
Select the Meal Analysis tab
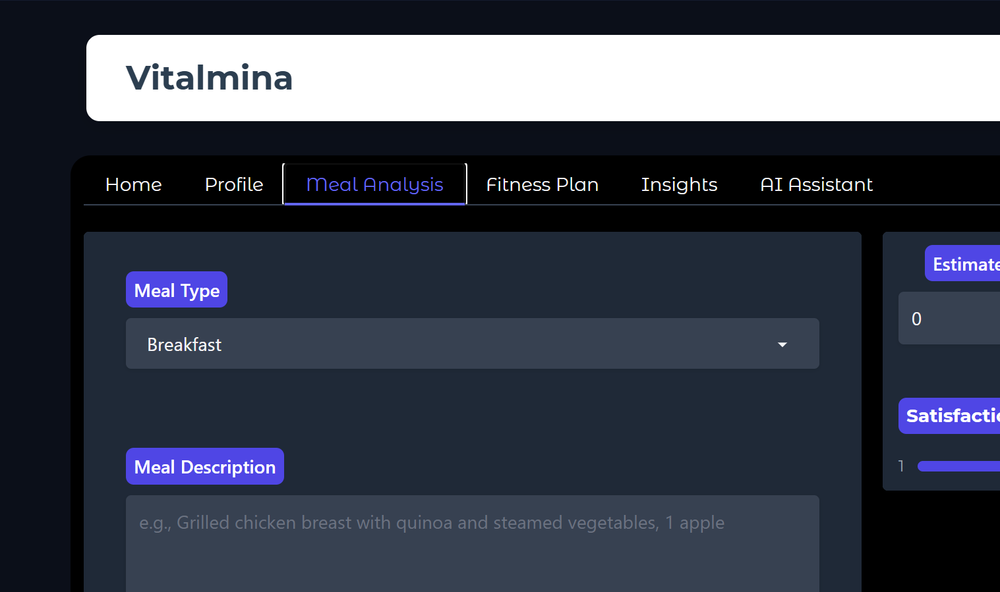pyautogui.click(x=375, y=184)
